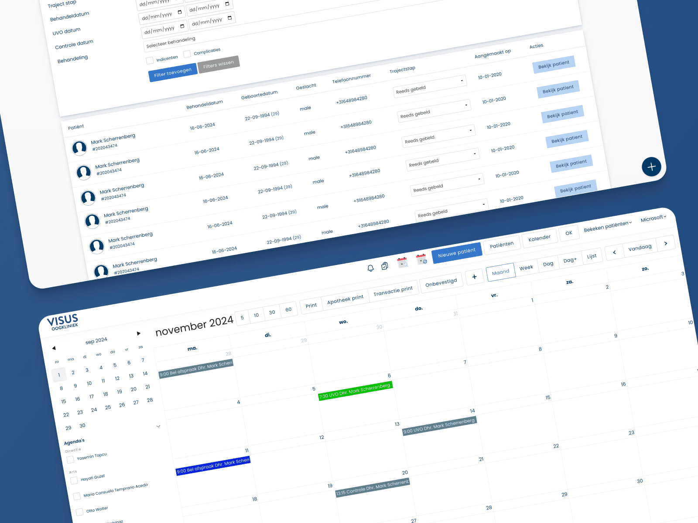Click the Aangemaakt op column header
Viewport: 698px width, 523px height.
point(493,54)
